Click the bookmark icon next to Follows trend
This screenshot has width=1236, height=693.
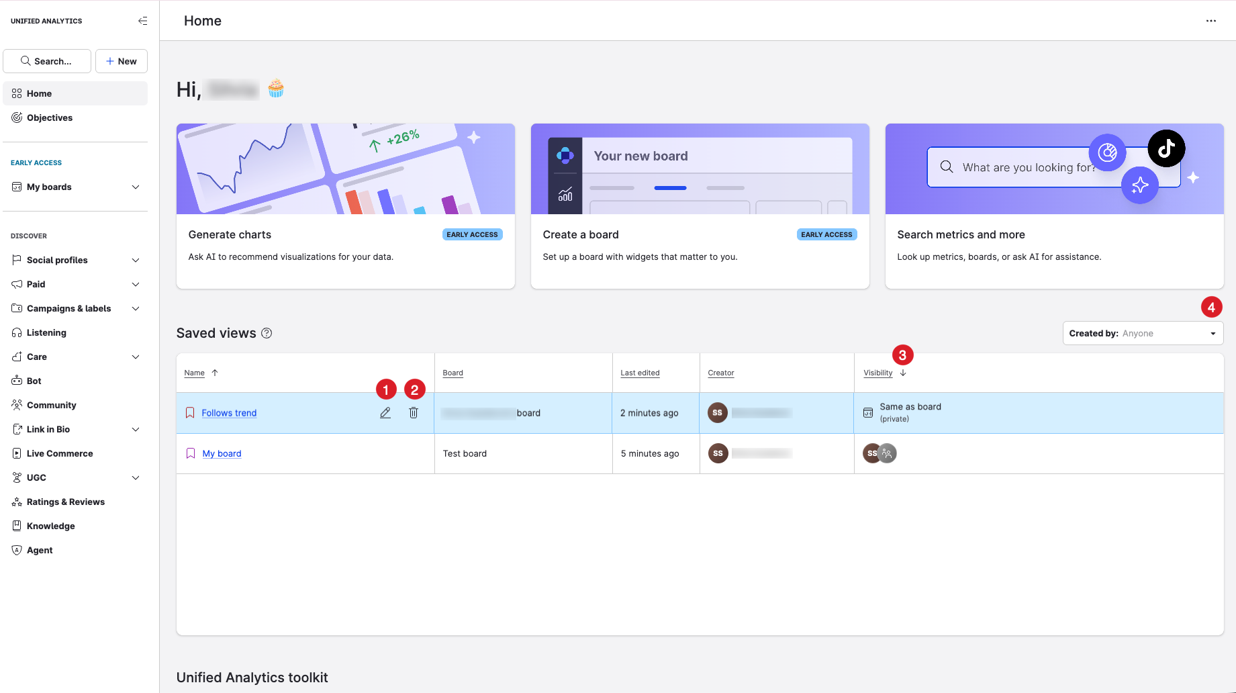pos(190,413)
